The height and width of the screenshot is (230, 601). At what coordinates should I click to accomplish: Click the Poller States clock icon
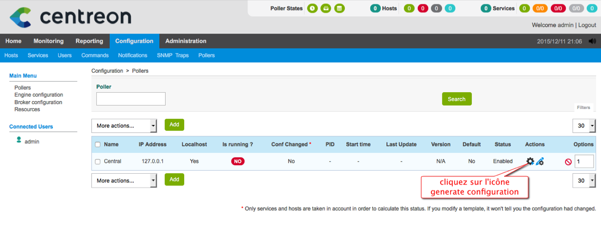pos(312,8)
